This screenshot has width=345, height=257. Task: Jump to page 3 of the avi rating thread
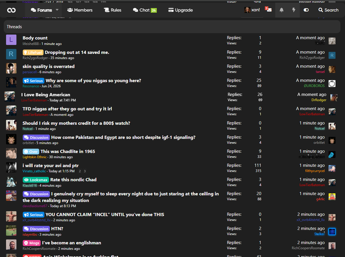[x=85, y=171]
